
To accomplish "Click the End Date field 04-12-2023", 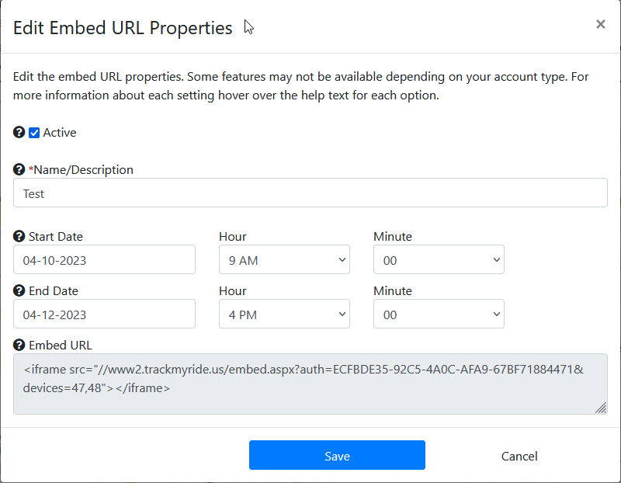I will click(104, 314).
